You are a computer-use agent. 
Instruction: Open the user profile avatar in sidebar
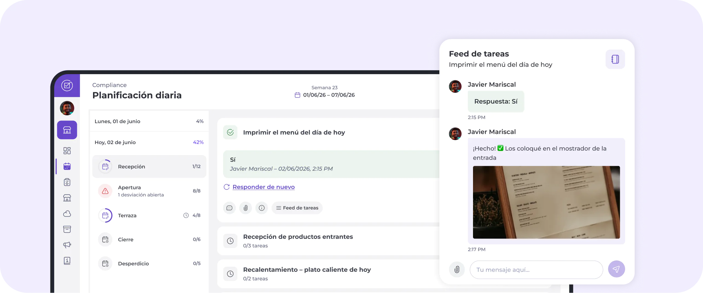[x=67, y=108]
